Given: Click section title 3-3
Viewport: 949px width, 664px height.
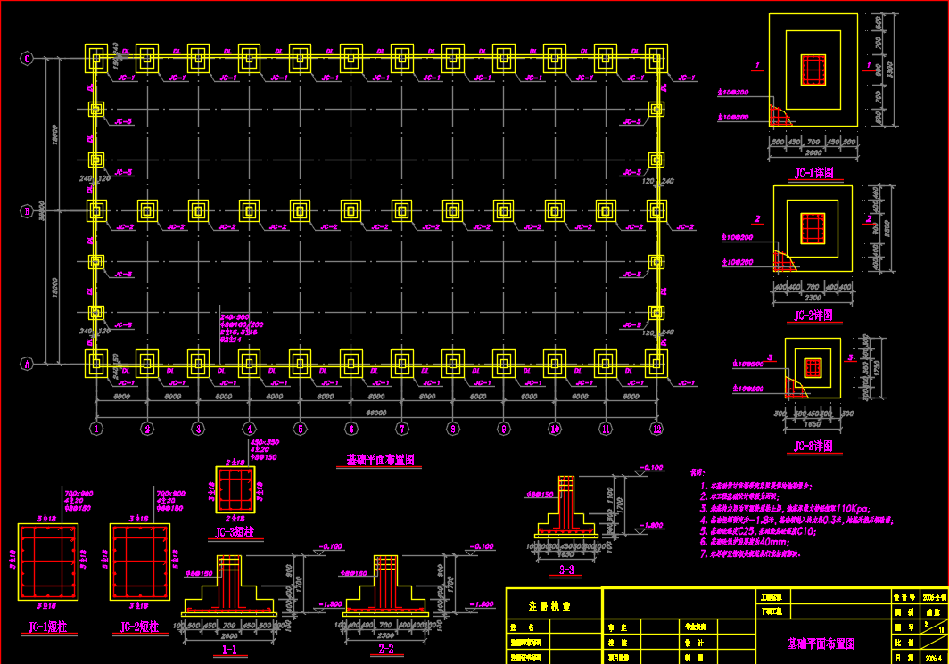Looking at the screenshot, I should [x=565, y=570].
